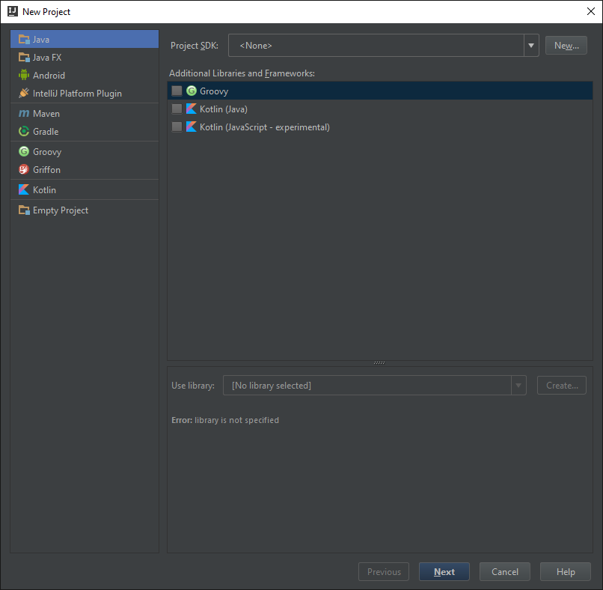The height and width of the screenshot is (590, 603).
Task: Check Kotlin (JavaScript - experimental) checkbox
Action: click(177, 127)
